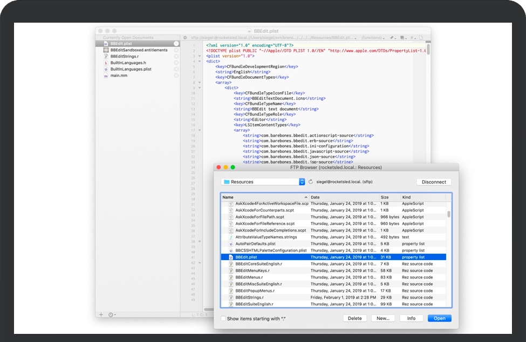526x342 pixels.
Task: Click the BuiltInLanguages.h file icon
Action: click(x=106, y=63)
